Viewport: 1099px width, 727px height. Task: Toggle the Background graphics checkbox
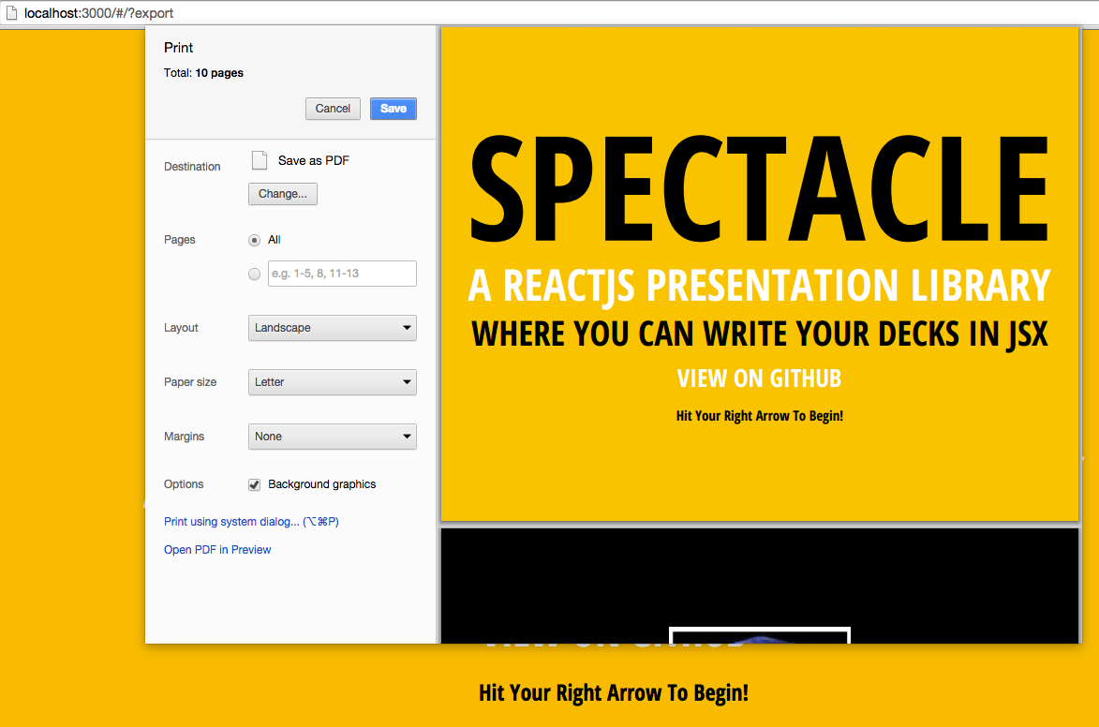click(x=255, y=484)
